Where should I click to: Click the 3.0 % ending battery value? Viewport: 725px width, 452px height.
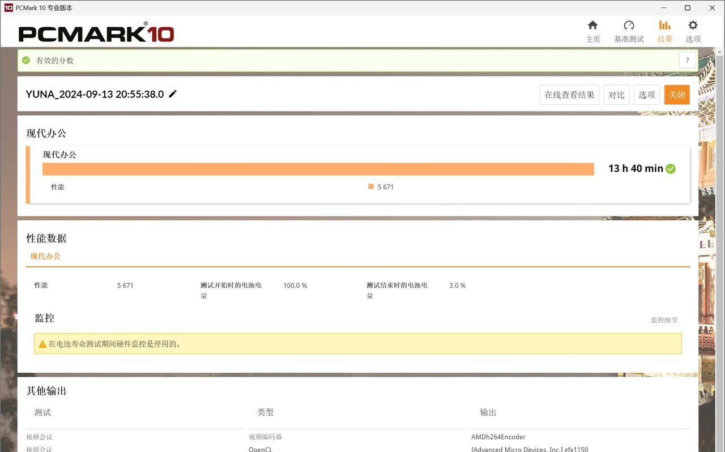[458, 285]
